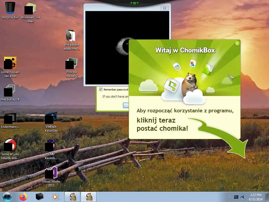This screenshot has height=202, width=269.
Task: Open the 'shit people asked me' folder
Action: pyautogui.click(x=71, y=40)
